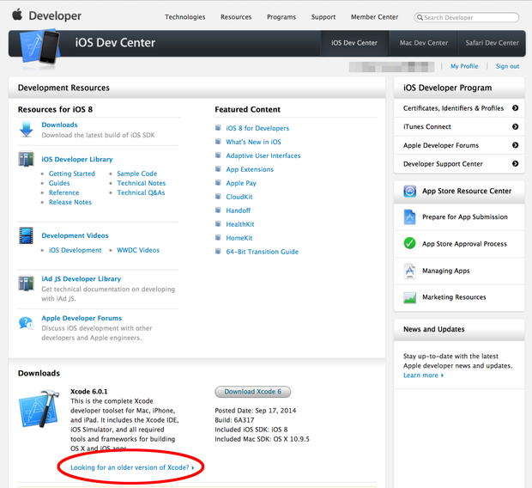Click the iOS Dev Center banner phone icon
Screen dimensions: 532x488
tap(40, 47)
